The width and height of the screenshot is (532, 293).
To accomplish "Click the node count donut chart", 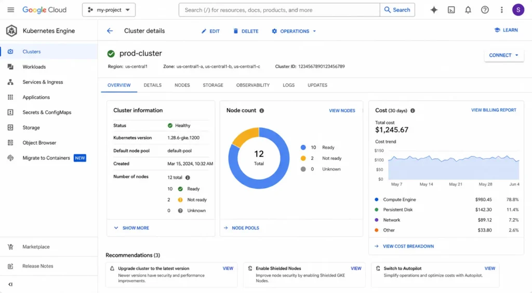I will point(259,158).
